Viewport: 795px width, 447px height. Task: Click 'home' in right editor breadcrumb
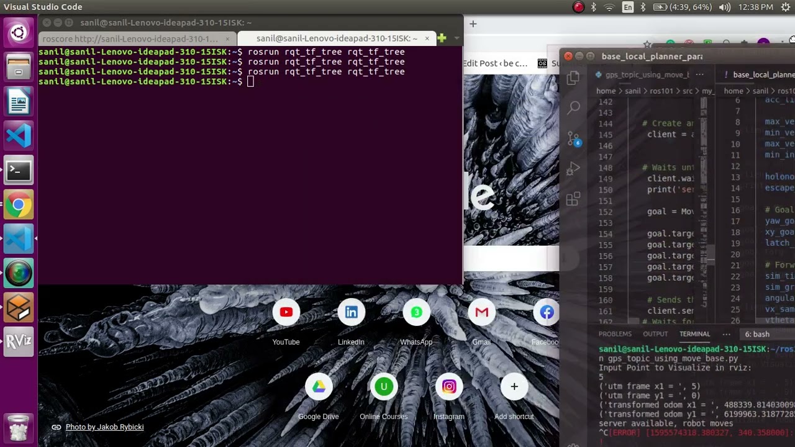pyautogui.click(x=734, y=91)
